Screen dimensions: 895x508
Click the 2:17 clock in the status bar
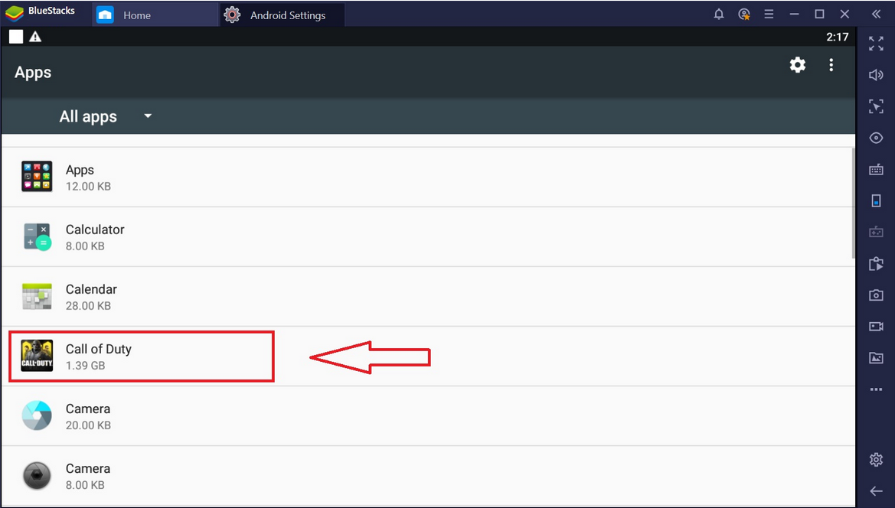[837, 37]
